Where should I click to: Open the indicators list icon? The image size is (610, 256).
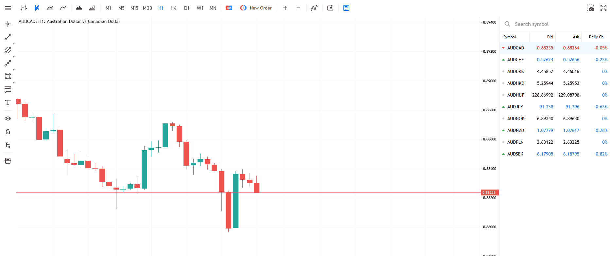point(314,8)
